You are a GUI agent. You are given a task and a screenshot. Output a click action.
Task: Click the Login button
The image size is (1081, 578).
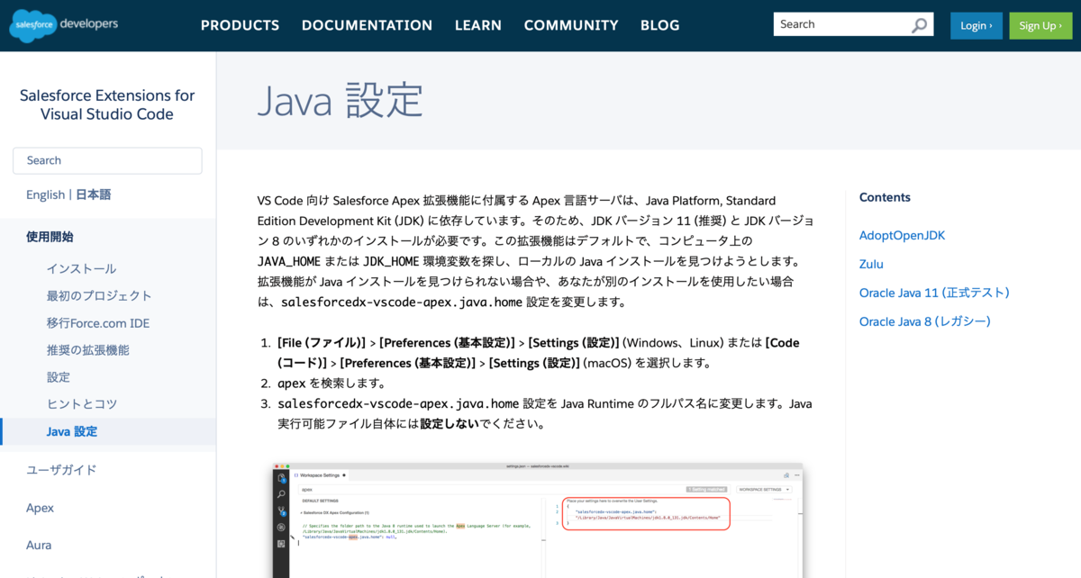point(976,25)
